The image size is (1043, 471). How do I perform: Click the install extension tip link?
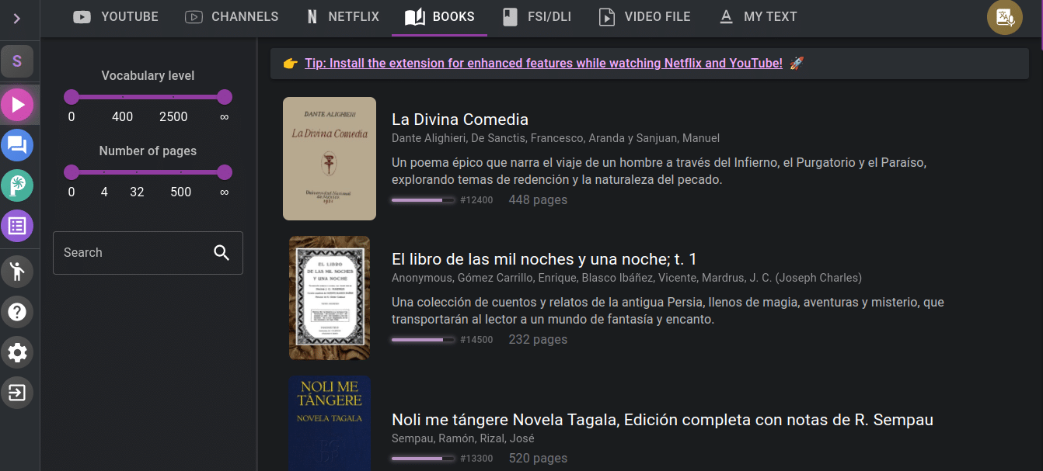(x=543, y=64)
